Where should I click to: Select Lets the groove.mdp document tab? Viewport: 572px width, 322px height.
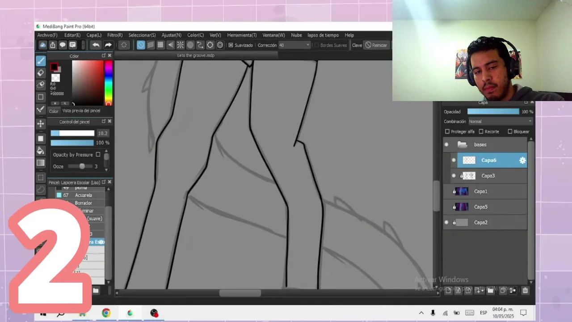(196, 55)
